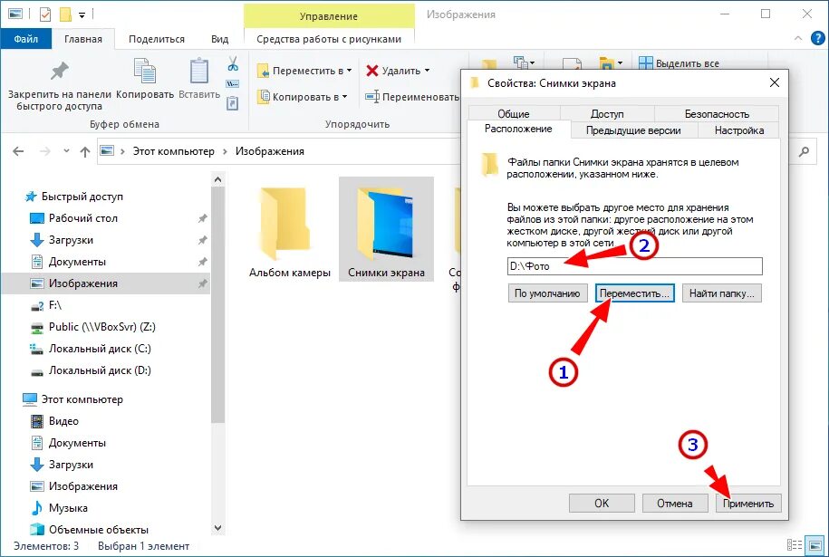Screen dimensions: 829x557
Task: Open Видео under Этот компьютер
Action: [x=63, y=421]
